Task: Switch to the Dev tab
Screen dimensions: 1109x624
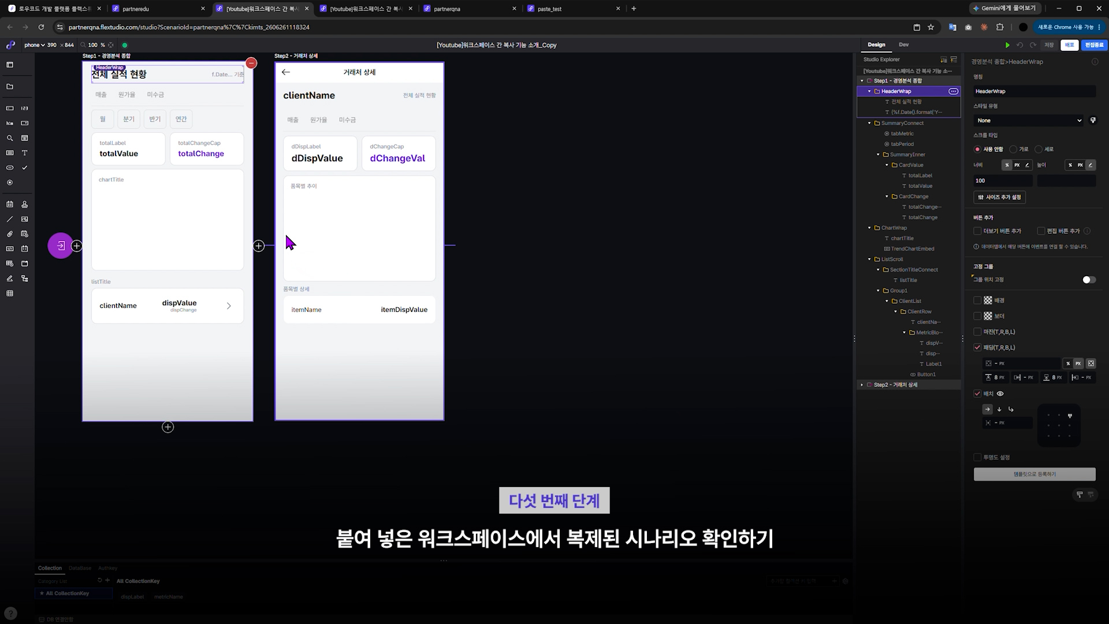Action: click(x=903, y=44)
